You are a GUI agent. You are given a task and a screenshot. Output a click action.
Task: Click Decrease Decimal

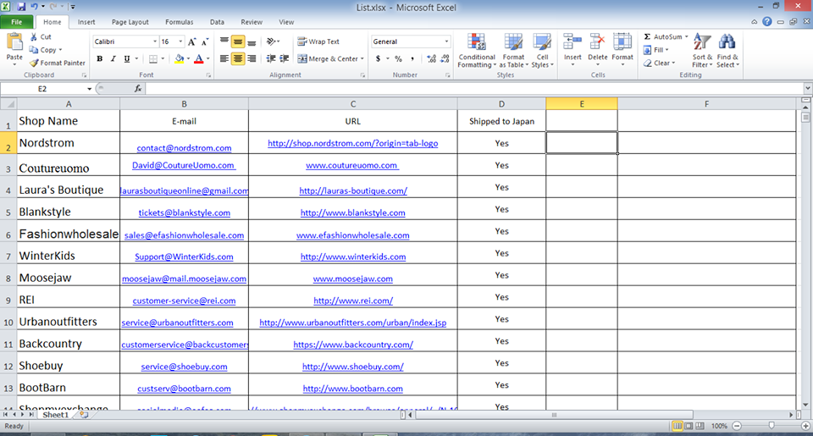pyautogui.click(x=445, y=58)
